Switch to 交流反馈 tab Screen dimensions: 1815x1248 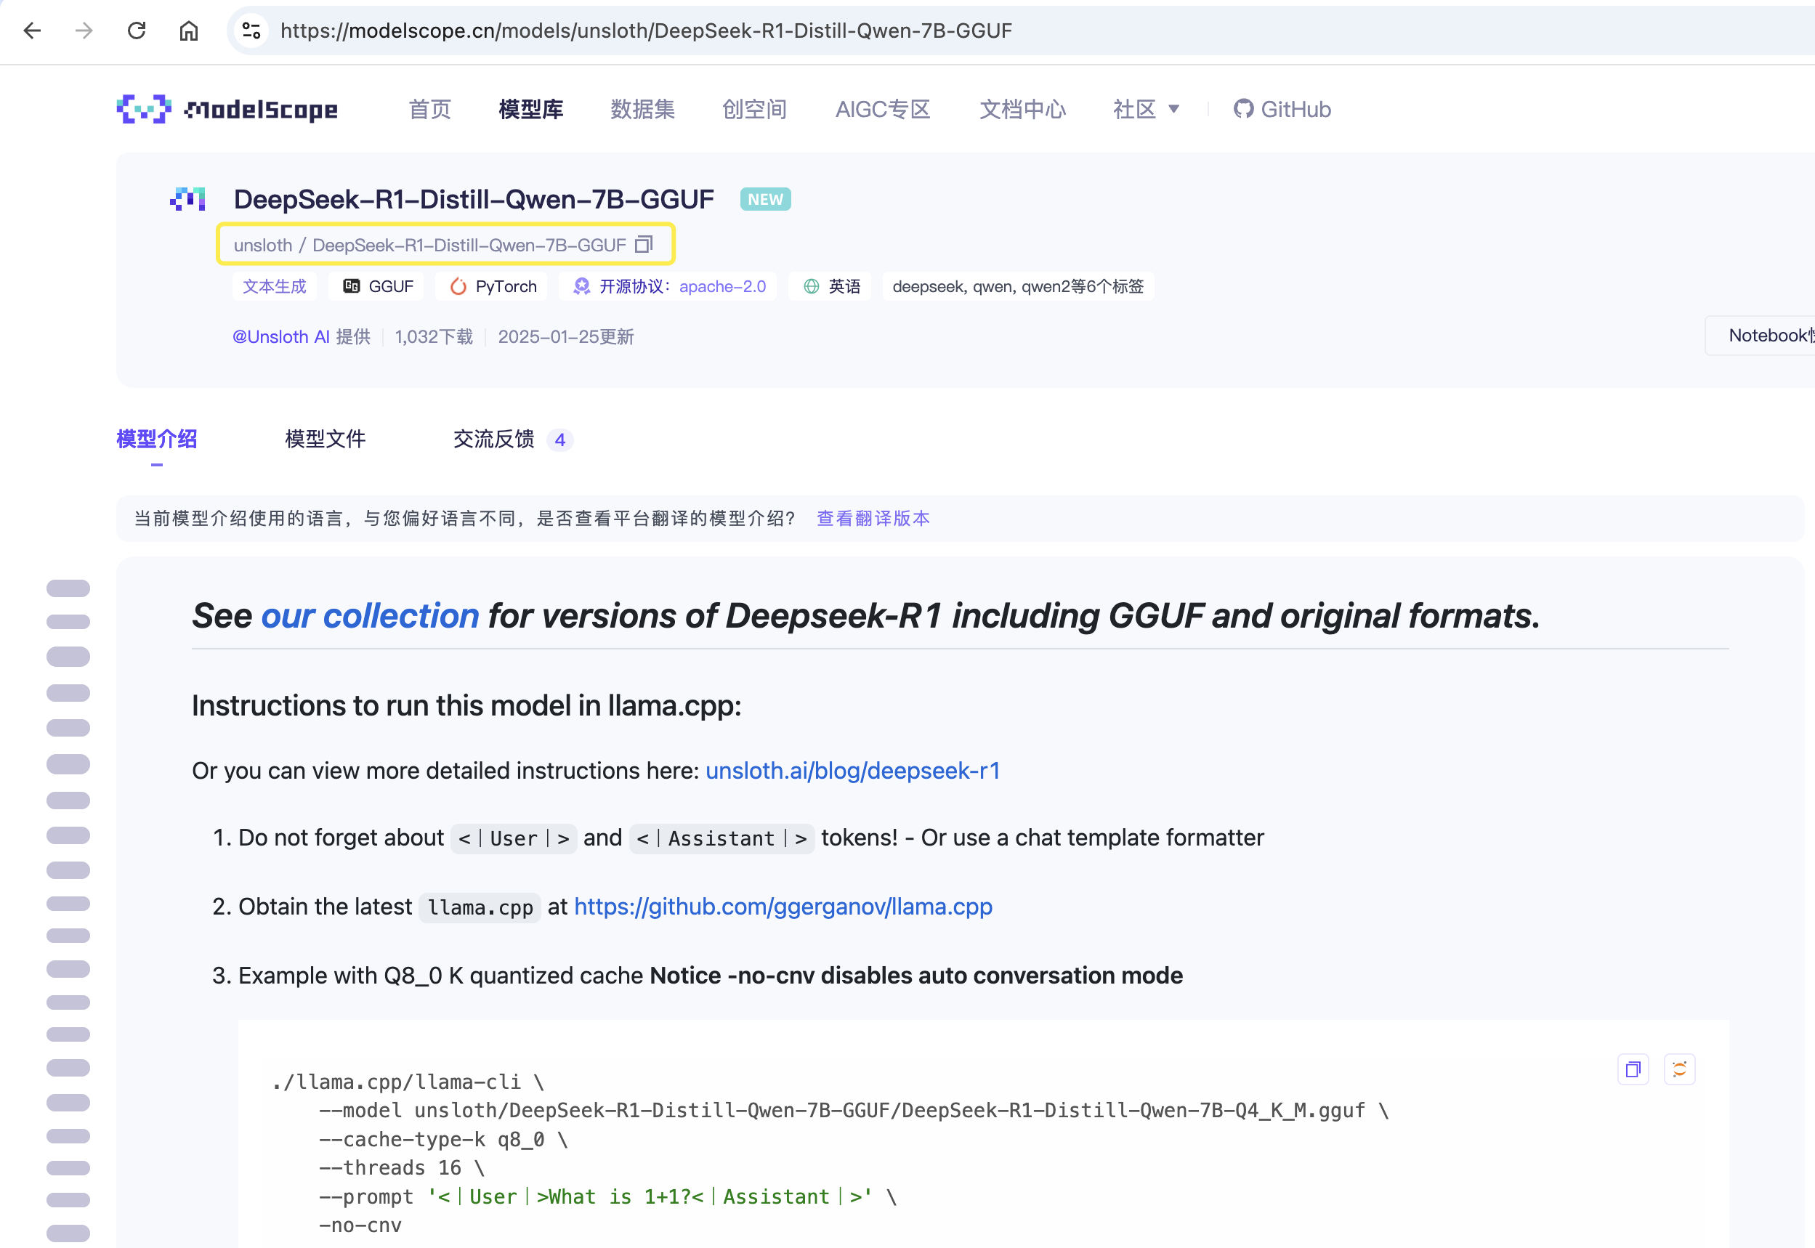(493, 439)
